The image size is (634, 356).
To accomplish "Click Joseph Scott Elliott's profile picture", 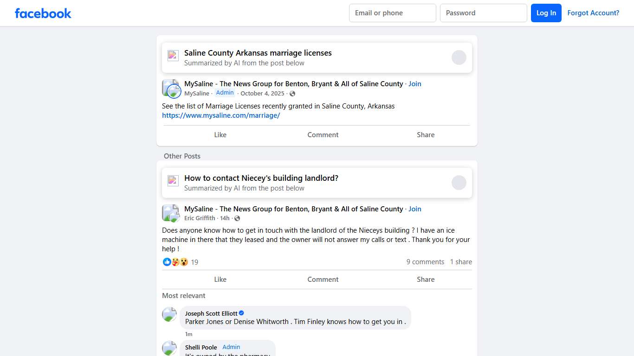I will [x=169, y=314].
